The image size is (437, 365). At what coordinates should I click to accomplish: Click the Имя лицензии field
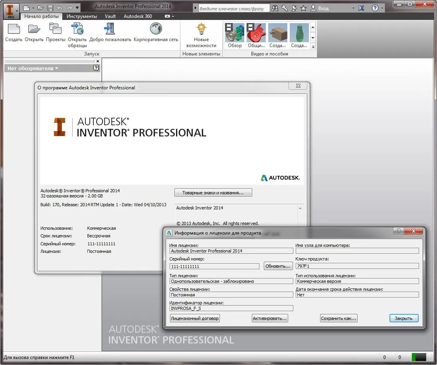point(231,251)
